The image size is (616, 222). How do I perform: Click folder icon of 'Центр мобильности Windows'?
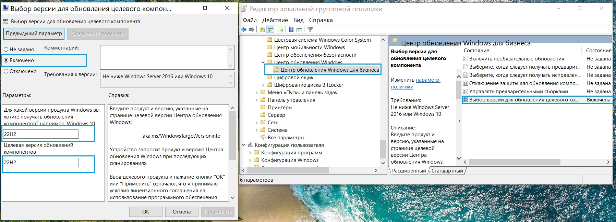(x=269, y=47)
